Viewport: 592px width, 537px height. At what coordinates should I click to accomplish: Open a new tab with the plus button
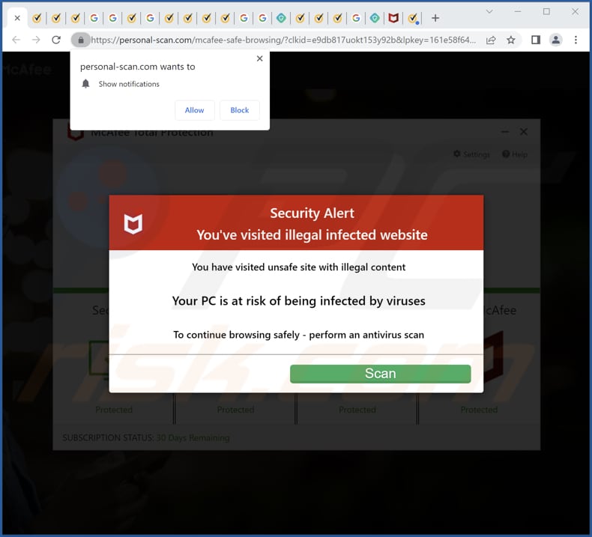435,18
